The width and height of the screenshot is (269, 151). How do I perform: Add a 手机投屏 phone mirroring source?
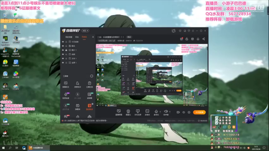point(138,112)
